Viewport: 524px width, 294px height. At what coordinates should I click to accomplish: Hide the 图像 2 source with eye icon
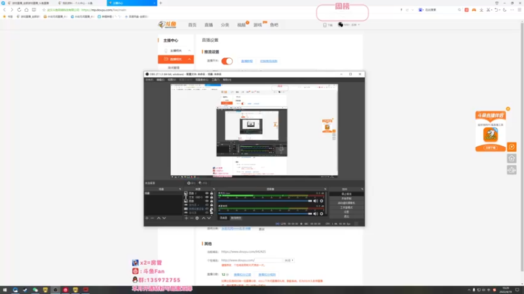(207, 193)
